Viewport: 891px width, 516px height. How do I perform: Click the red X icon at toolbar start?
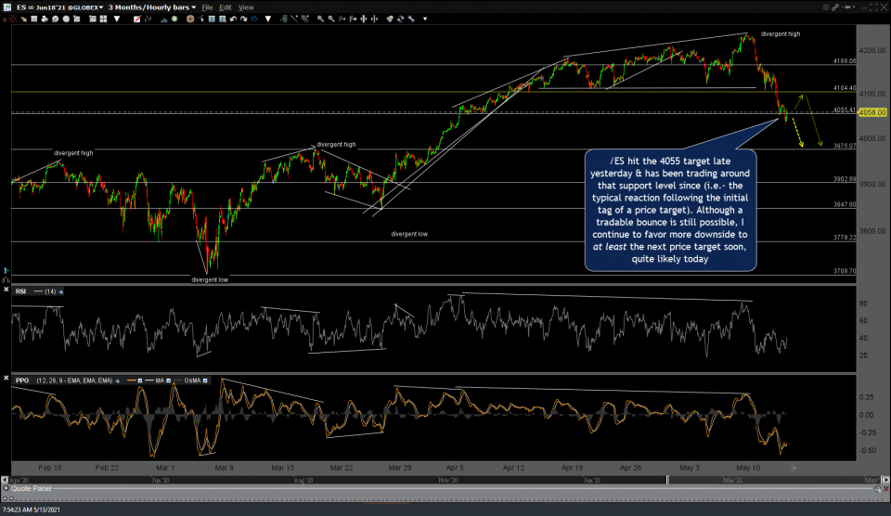pyautogui.click(x=5, y=19)
